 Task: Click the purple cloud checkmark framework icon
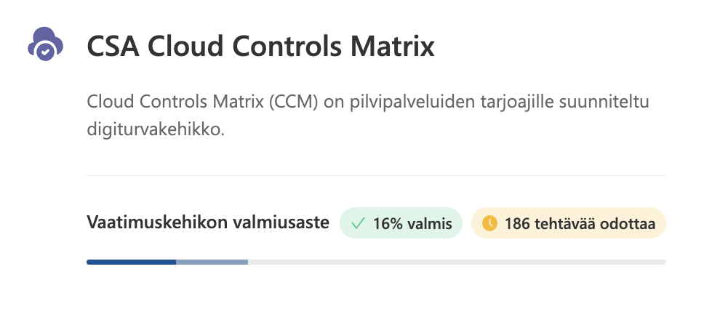tap(45, 45)
